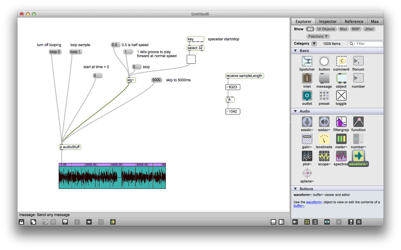
Task: Switch to the Explorer tab
Action: [x=303, y=21]
